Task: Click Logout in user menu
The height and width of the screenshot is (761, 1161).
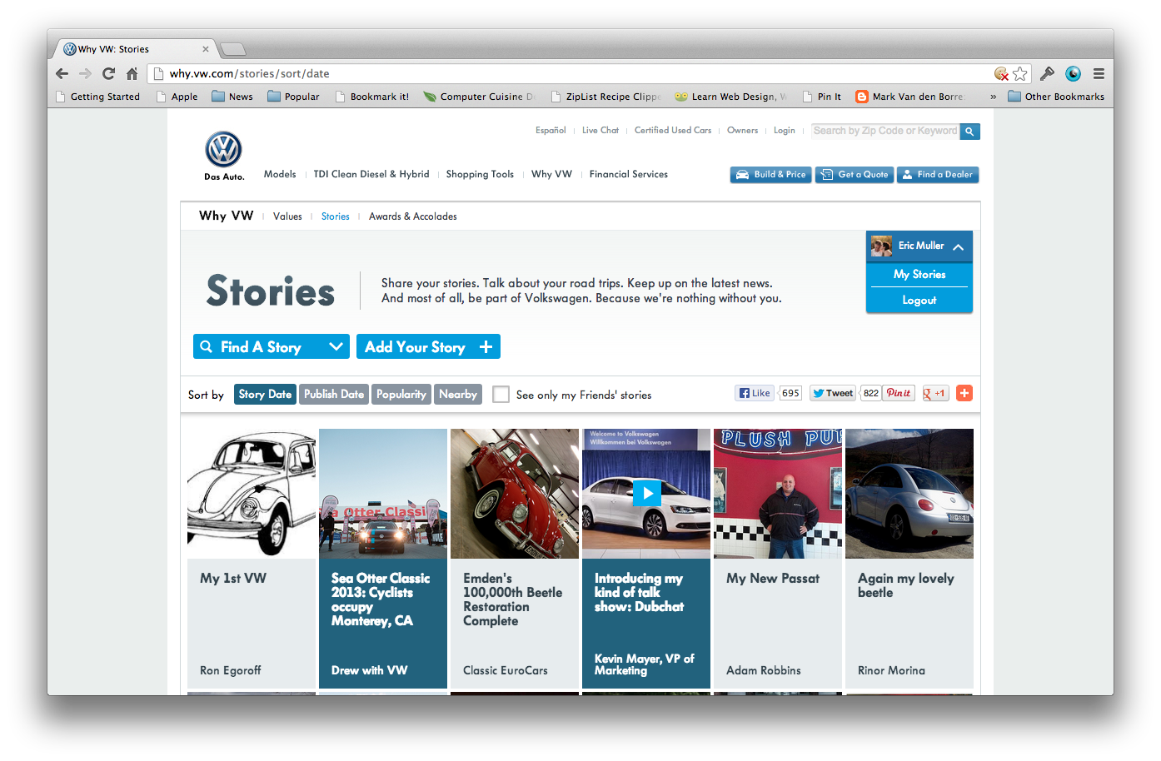Action: [x=919, y=300]
